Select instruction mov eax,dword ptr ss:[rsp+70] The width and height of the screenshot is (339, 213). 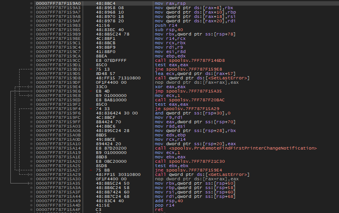click(195, 122)
